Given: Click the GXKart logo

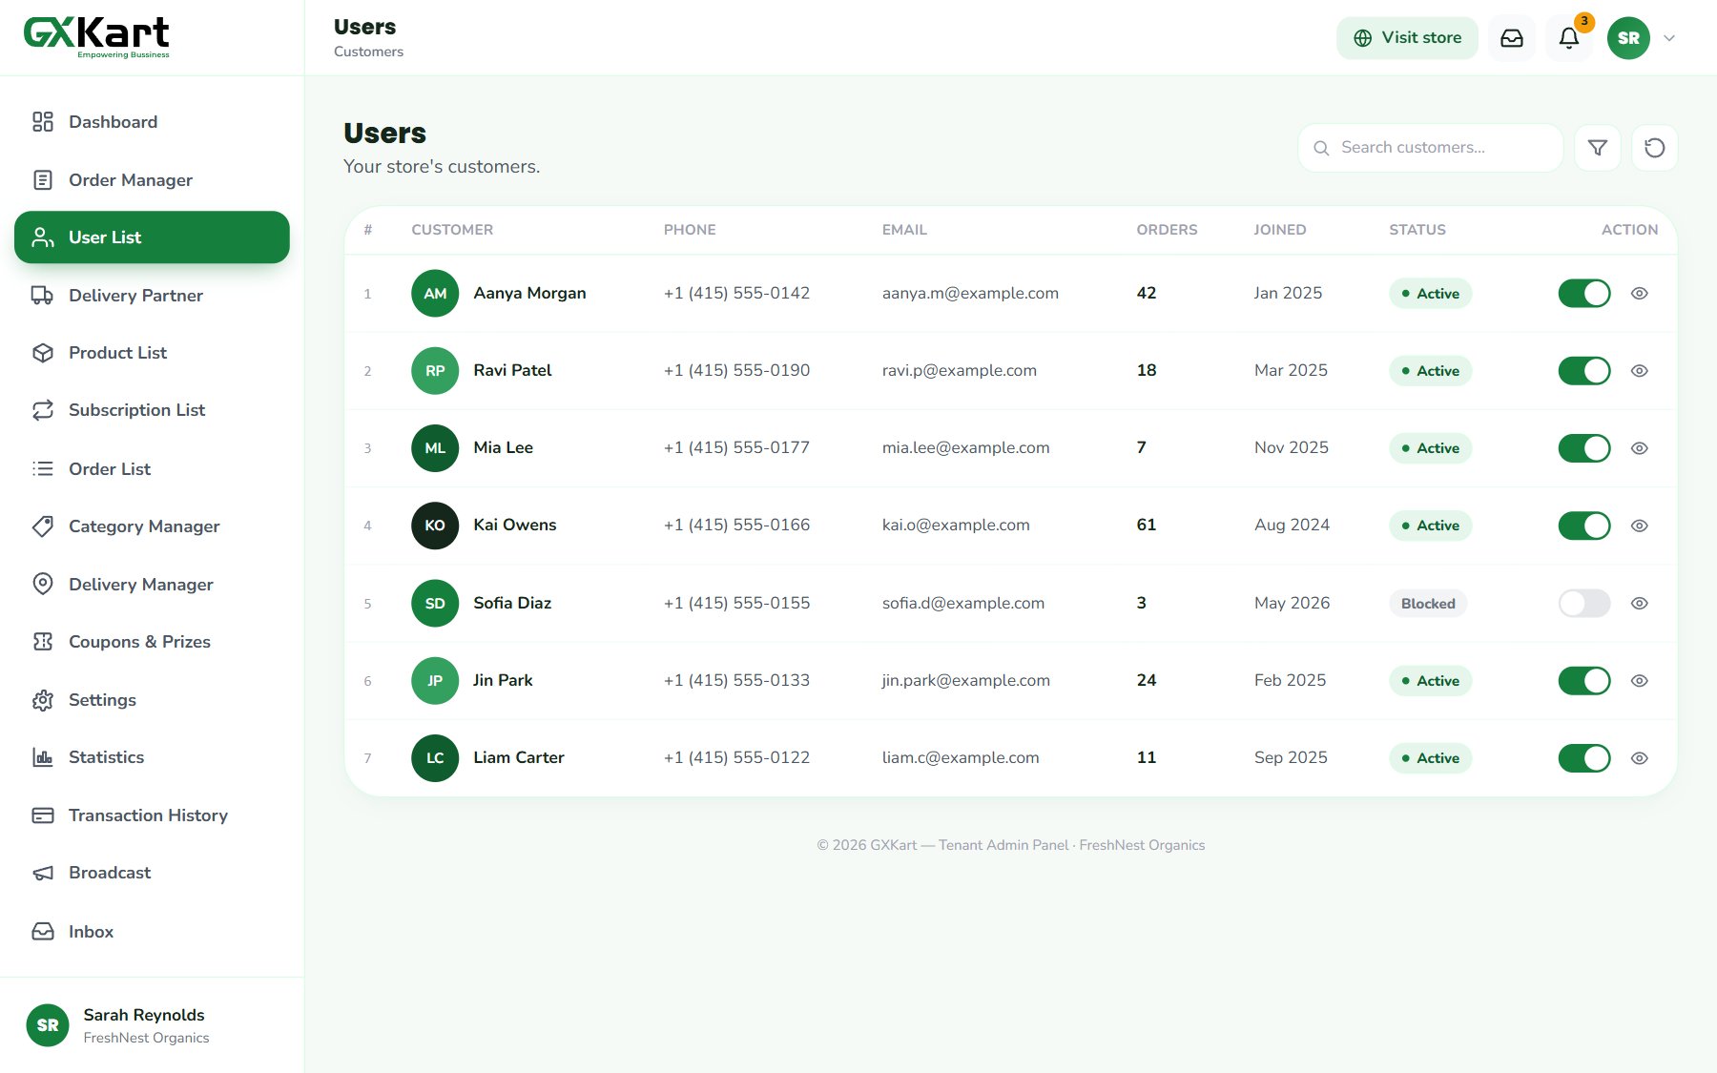Looking at the screenshot, I should point(96,37).
